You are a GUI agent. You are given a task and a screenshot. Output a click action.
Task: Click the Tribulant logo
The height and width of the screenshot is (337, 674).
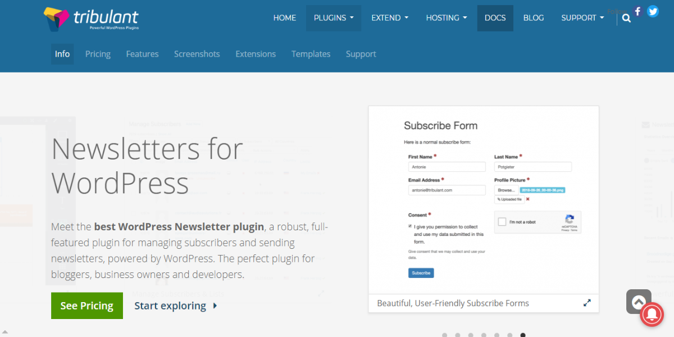[x=91, y=19]
